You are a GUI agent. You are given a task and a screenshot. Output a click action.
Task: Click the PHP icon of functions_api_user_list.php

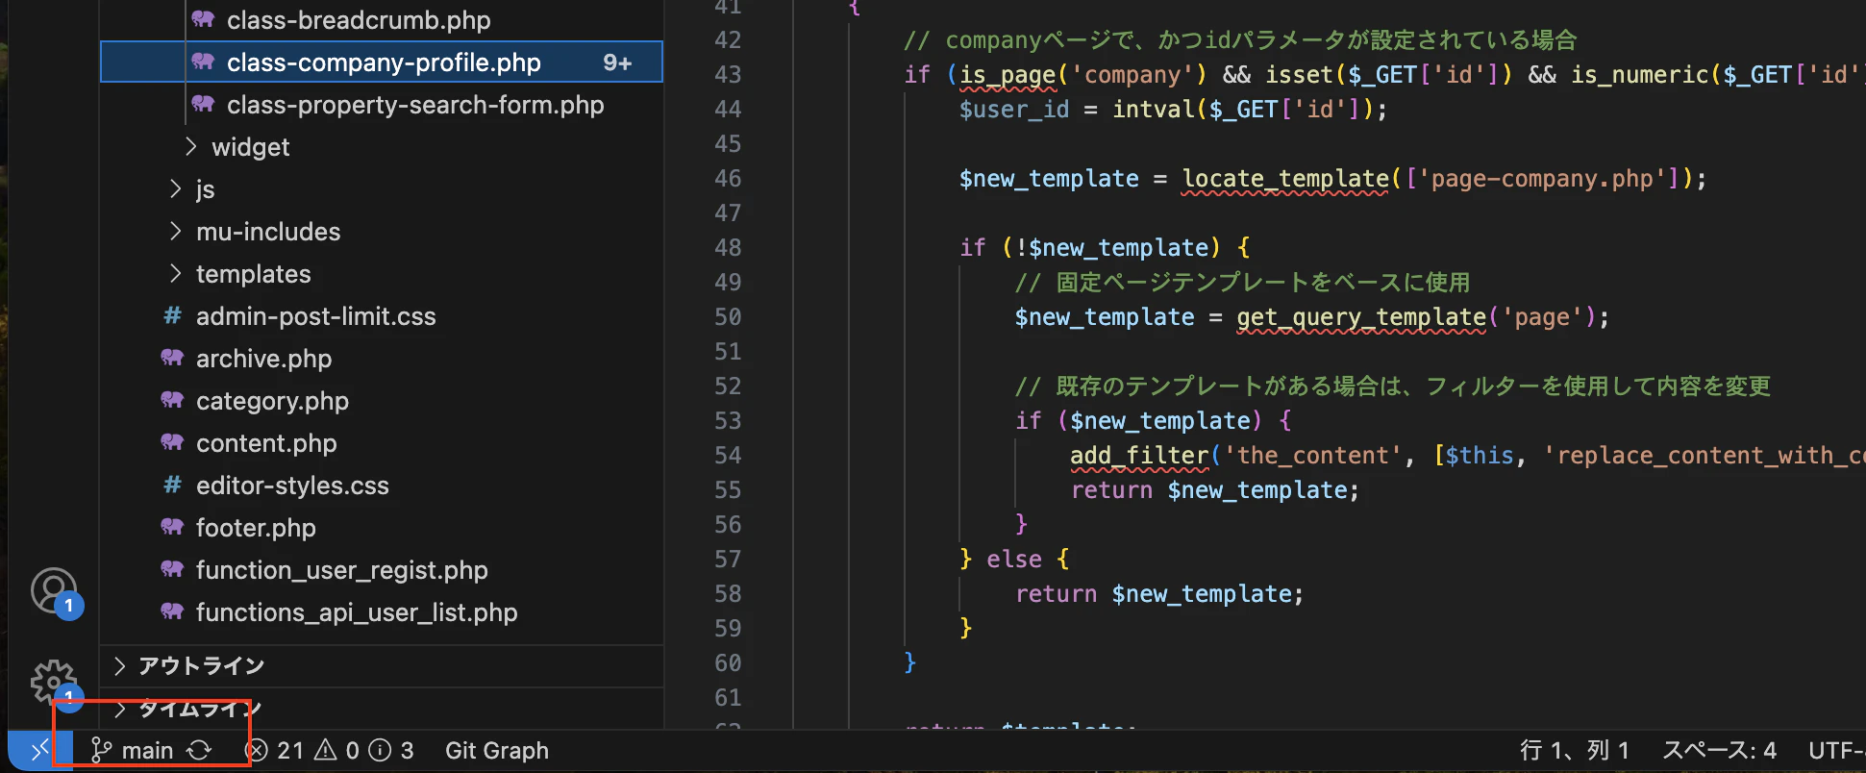pyautogui.click(x=172, y=612)
